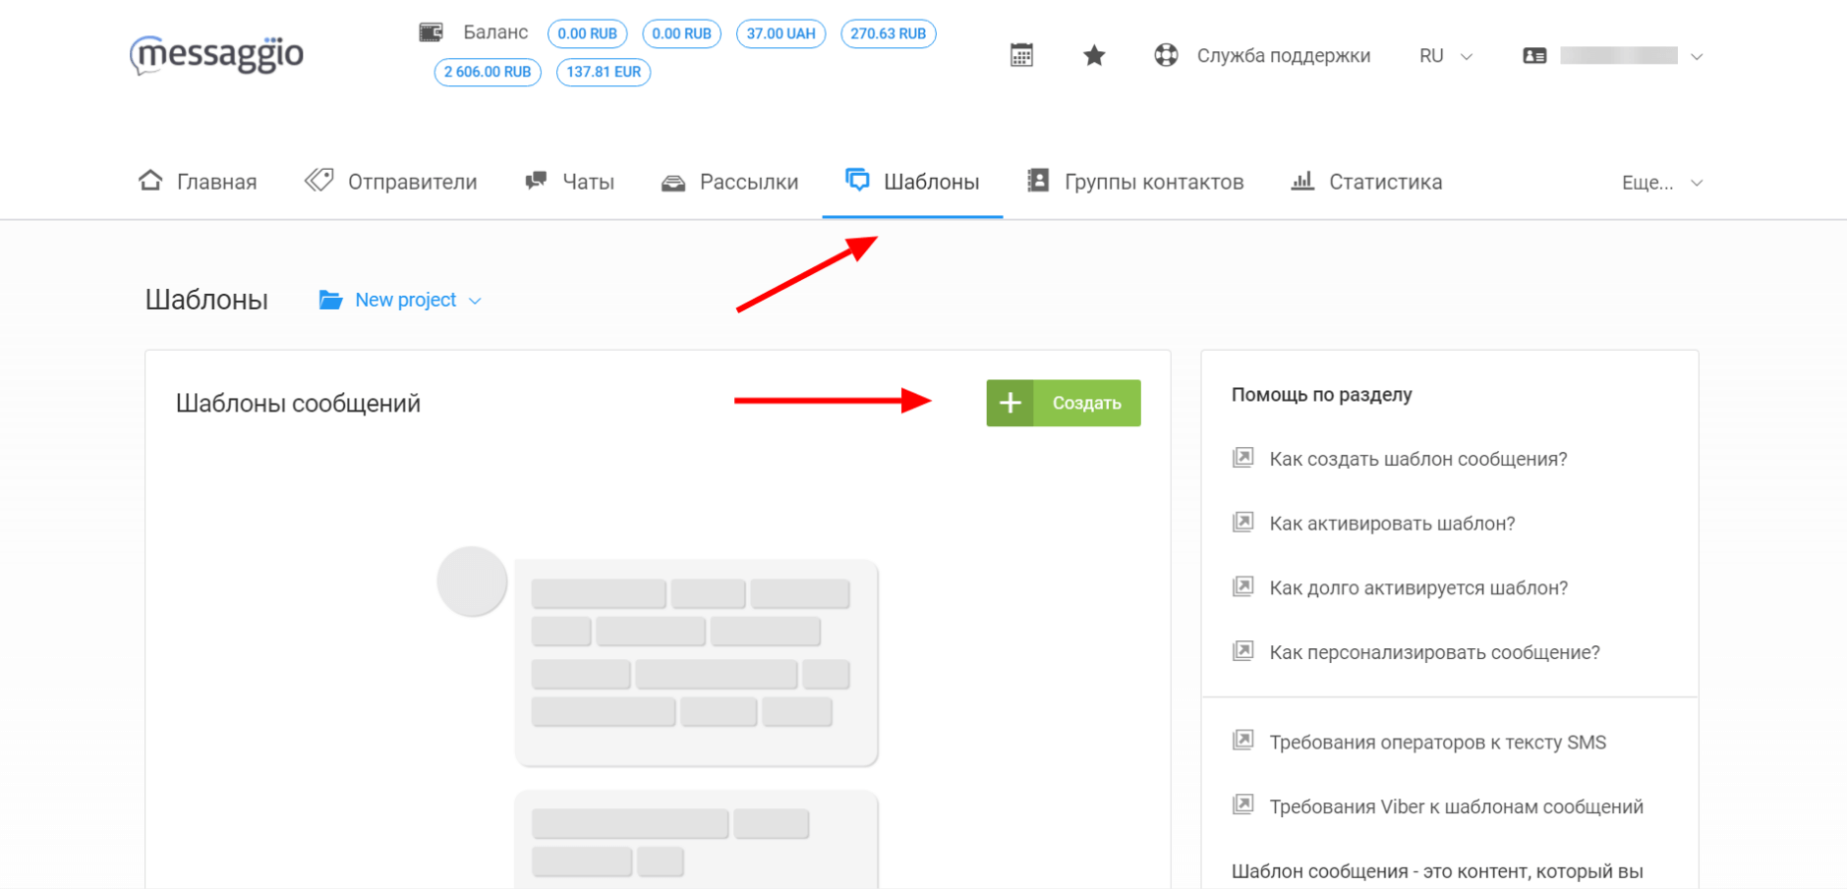Open the Группы контактов tab
Image resolution: width=1847 pixels, height=889 pixels.
(1135, 182)
